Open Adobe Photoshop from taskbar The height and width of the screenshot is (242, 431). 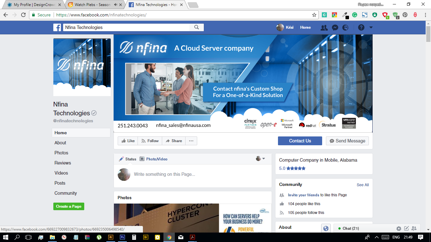[x=122, y=237]
